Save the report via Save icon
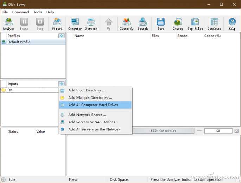This screenshot has width=241, height=183. coord(161,24)
